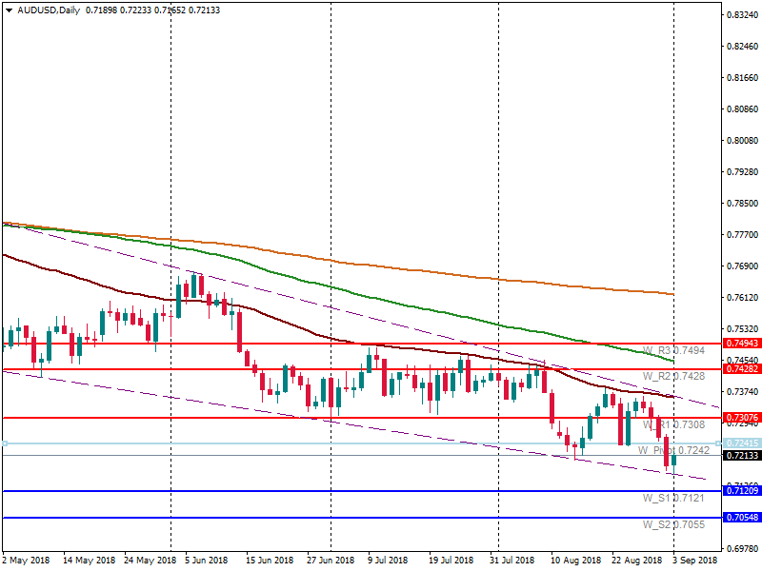Click the light blue 0.72415 price tag
Image resolution: width=762 pixels, height=571 pixels.
tap(741, 443)
